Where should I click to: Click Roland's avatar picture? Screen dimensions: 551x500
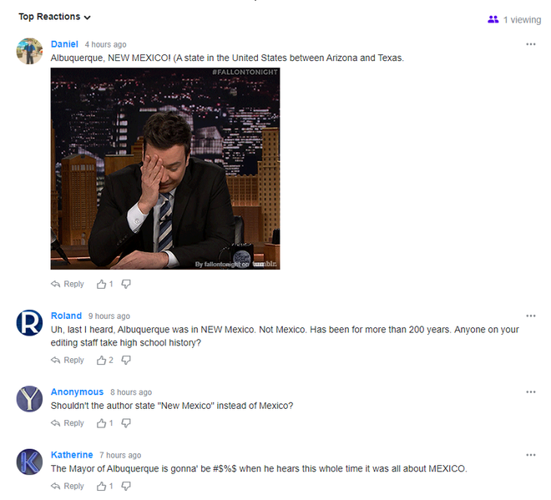(x=29, y=322)
